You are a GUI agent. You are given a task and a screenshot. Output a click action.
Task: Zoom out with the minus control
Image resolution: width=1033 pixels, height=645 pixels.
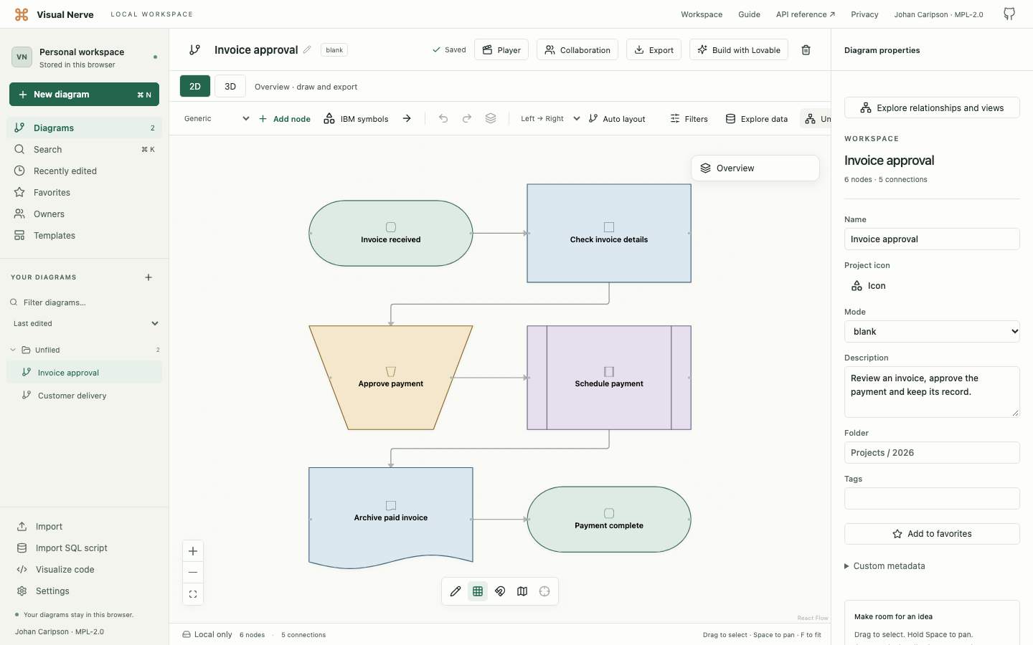coord(193,573)
